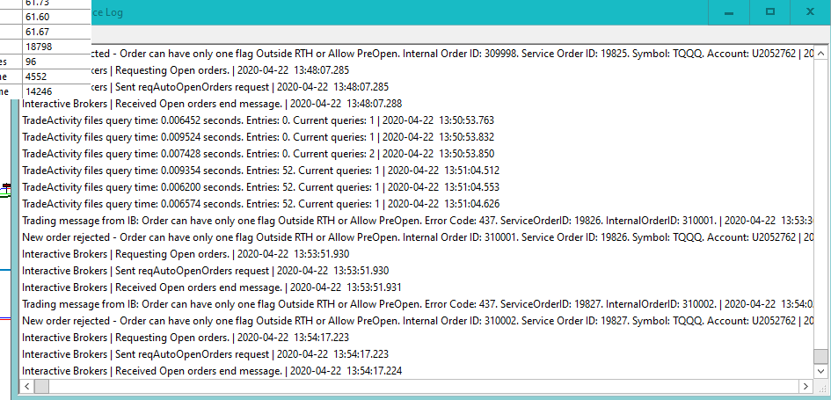The height and width of the screenshot is (400, 831).
Task: Click the vertical scrollbar thumb
Action: 820,356
